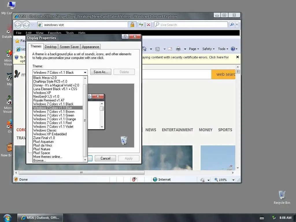Click the Save As... button
This screenshot has width=296, height=222.
tap(101, 72)
